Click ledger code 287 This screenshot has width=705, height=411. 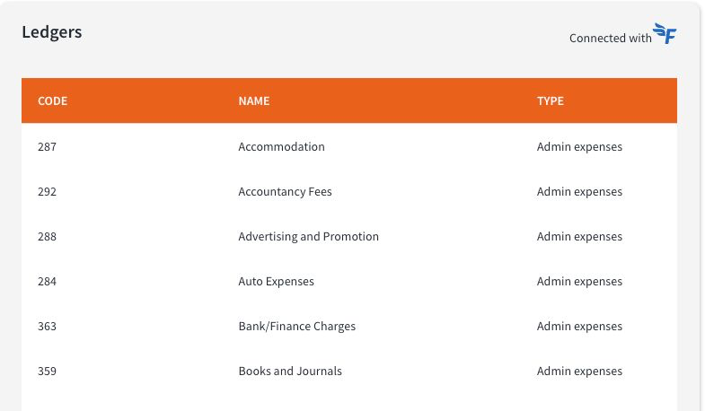pos(48,146)
